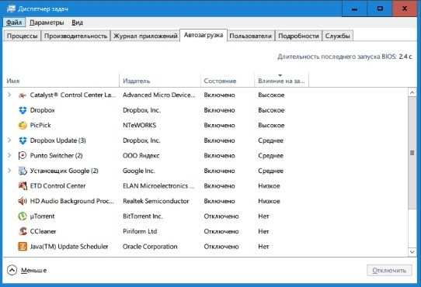Click the Dropbox app icon

(x=23, y=110)
